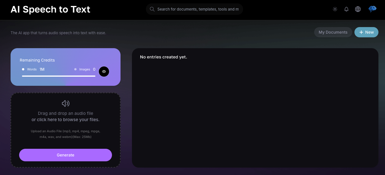Open the language globe menu
This screenshot has width=385, height=175.
[x=358, y=9]
